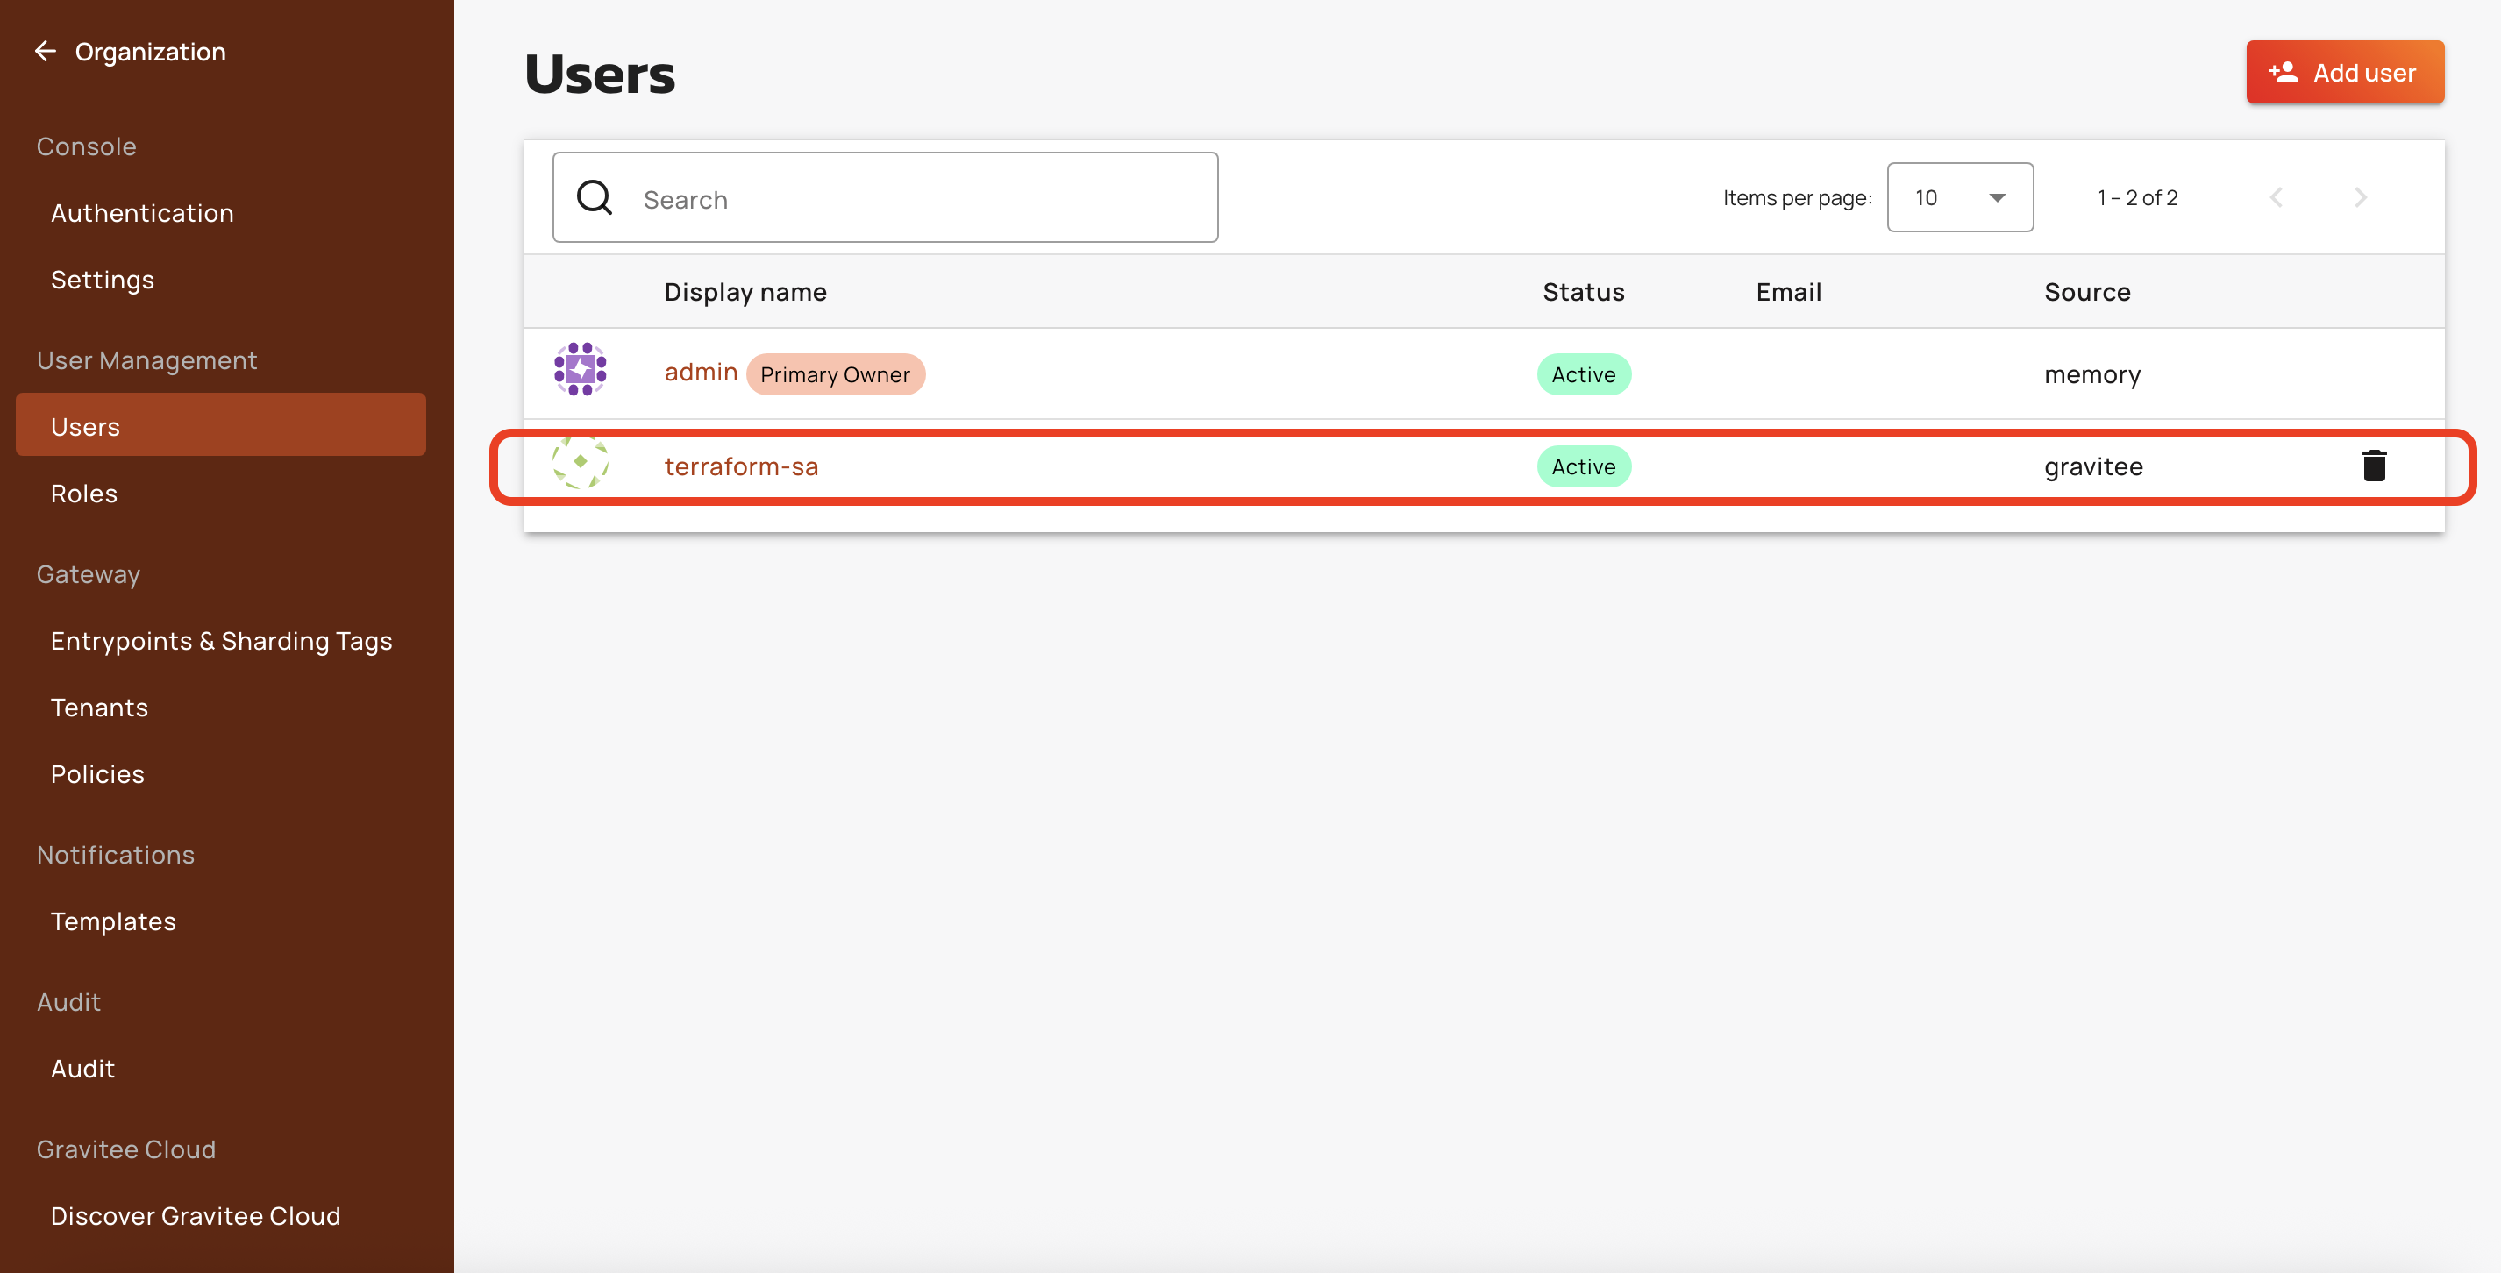2501x1273 pixels.
Task: Open the items per page dropdown
Action: point(1958,198)
